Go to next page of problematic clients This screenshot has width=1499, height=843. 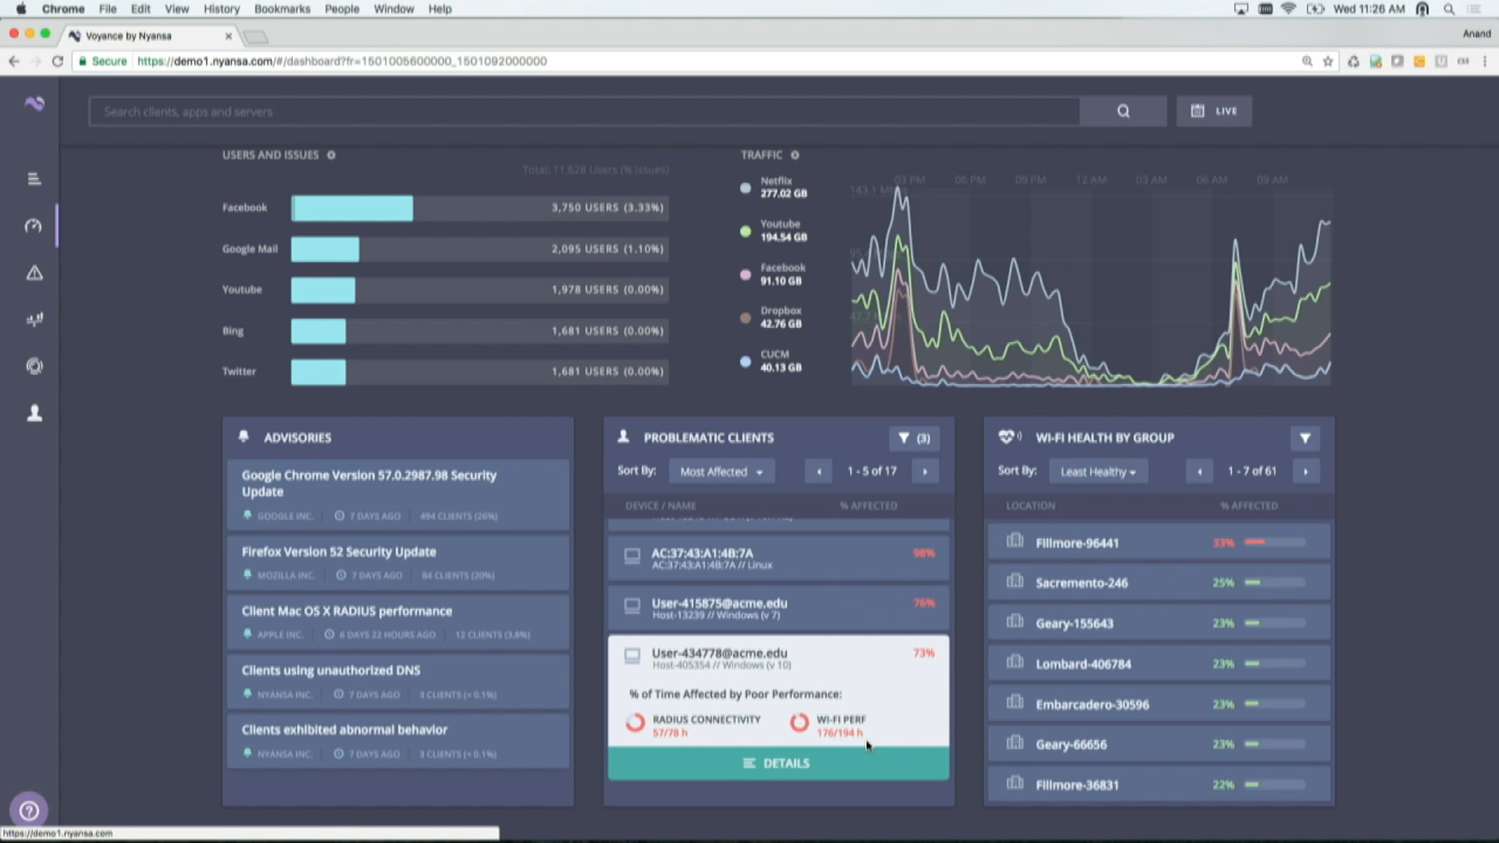tap(925, 471)
